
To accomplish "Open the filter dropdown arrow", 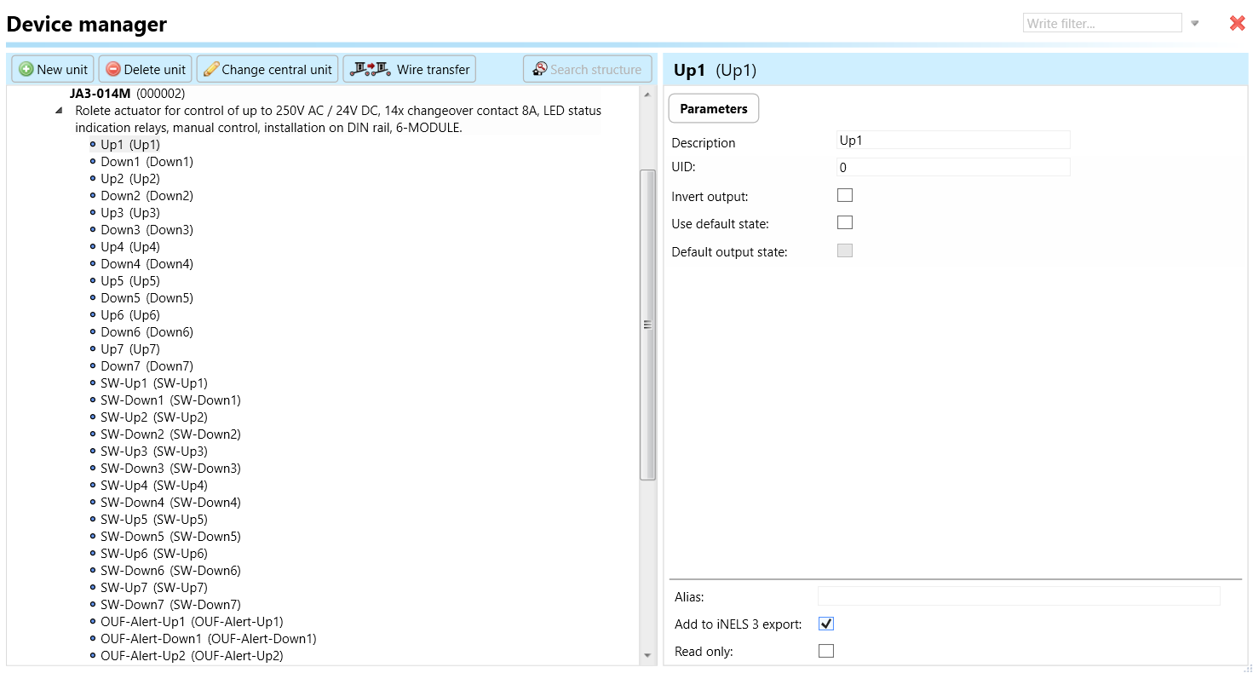I will tap(1195, 24).
